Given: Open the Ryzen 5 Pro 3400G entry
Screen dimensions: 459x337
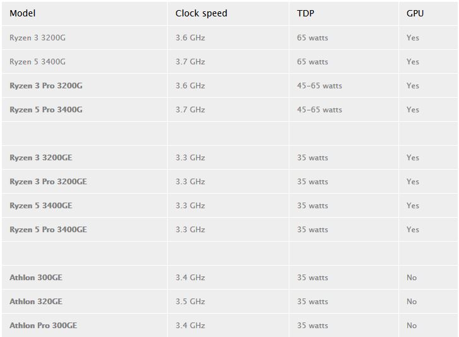Looking at the screenshot, I should point(46,110).
